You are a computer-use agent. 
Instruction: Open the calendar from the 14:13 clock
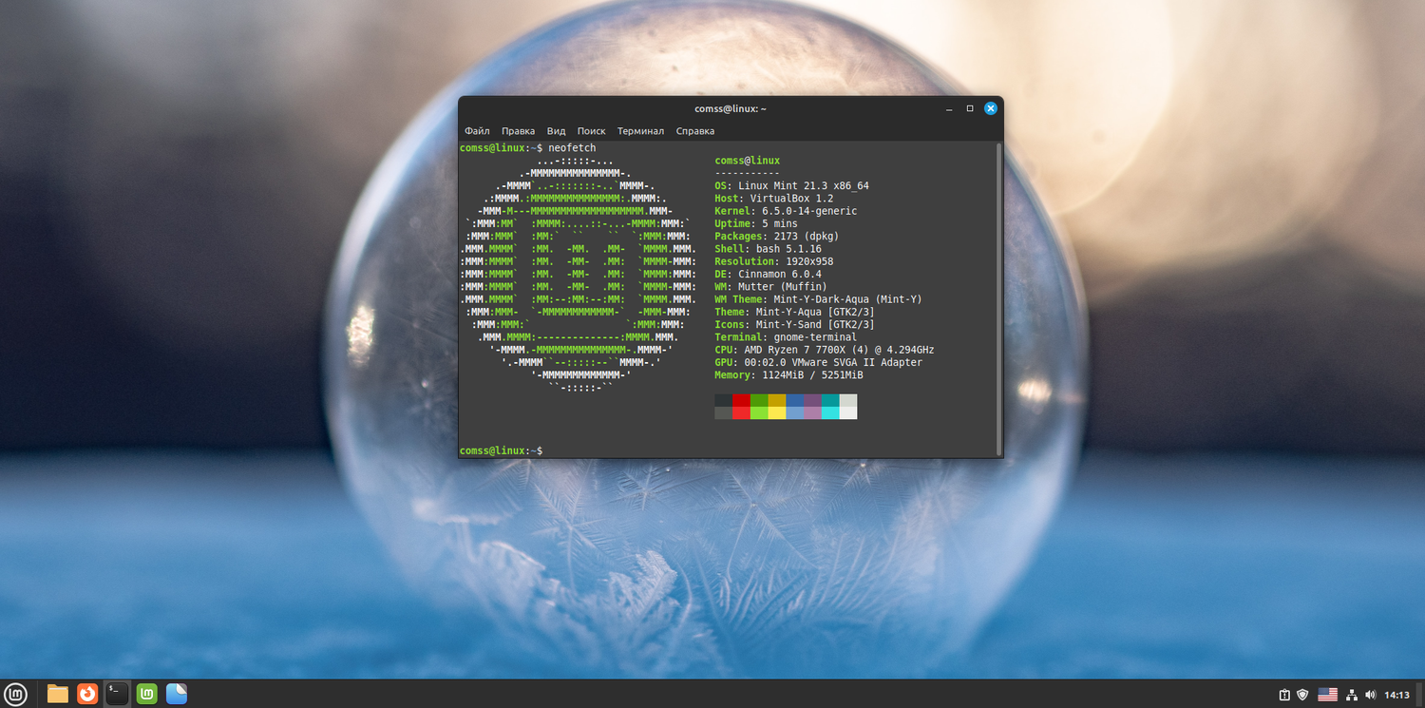pyautogui.click(x=1396, y=695)
